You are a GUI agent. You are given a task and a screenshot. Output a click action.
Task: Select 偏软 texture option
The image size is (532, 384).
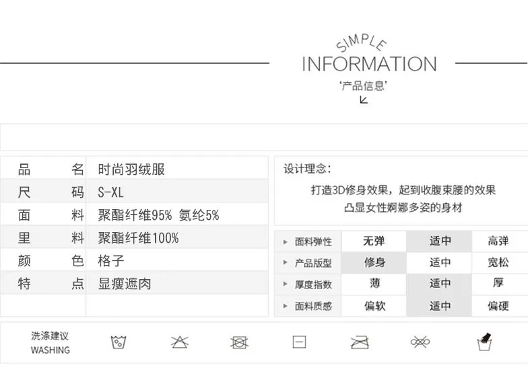point(374,306)
